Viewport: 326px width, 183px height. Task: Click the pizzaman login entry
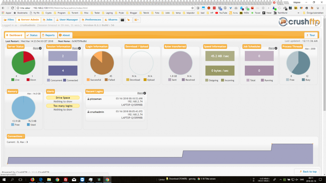point(115,102)
